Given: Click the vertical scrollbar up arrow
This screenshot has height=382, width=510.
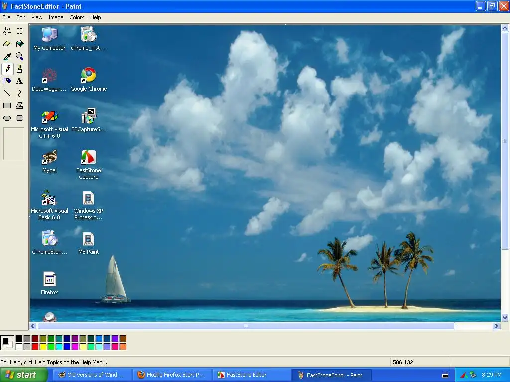Looking at the screenshot, I should coord(505,28).
